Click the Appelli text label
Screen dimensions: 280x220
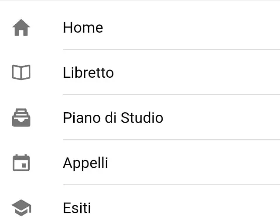[85, 163]
